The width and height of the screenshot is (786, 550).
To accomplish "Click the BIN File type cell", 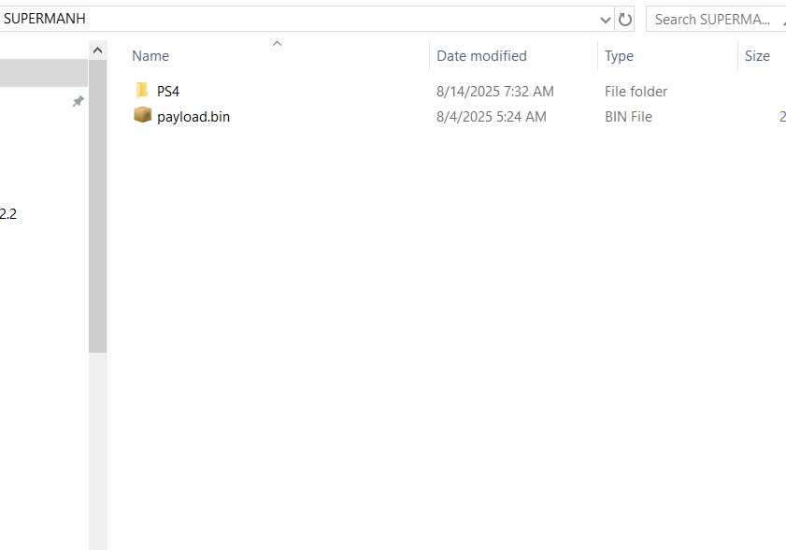I will point(628,117).
